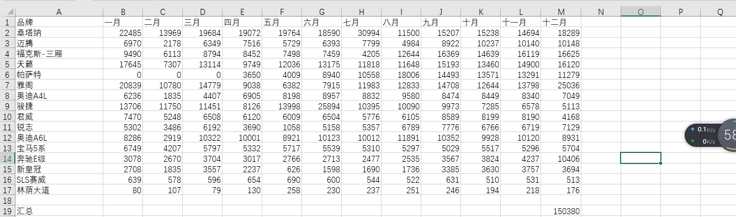Screen dimensions: 736x217
Task: Click the select-all corner triangle
Action: tap(7, 11)
